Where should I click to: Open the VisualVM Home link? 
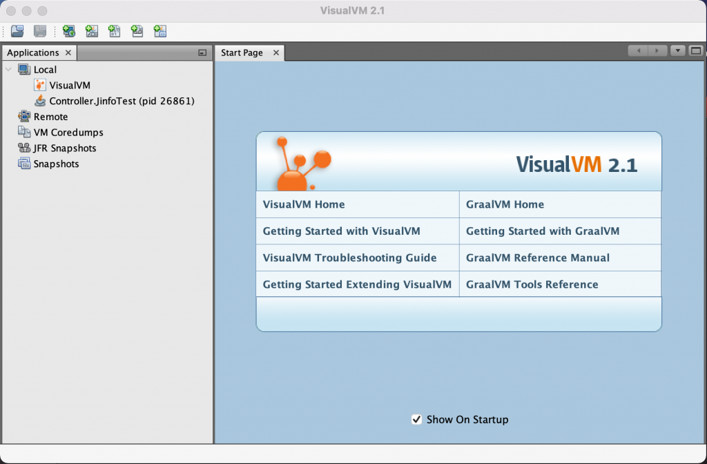click(x=304, y=204)
